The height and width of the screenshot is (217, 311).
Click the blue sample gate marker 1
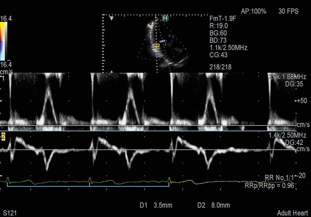pos(162,41)
